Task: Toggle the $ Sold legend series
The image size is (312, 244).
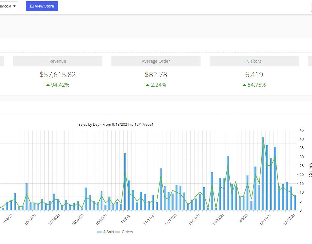Action: tap(105, 232)
